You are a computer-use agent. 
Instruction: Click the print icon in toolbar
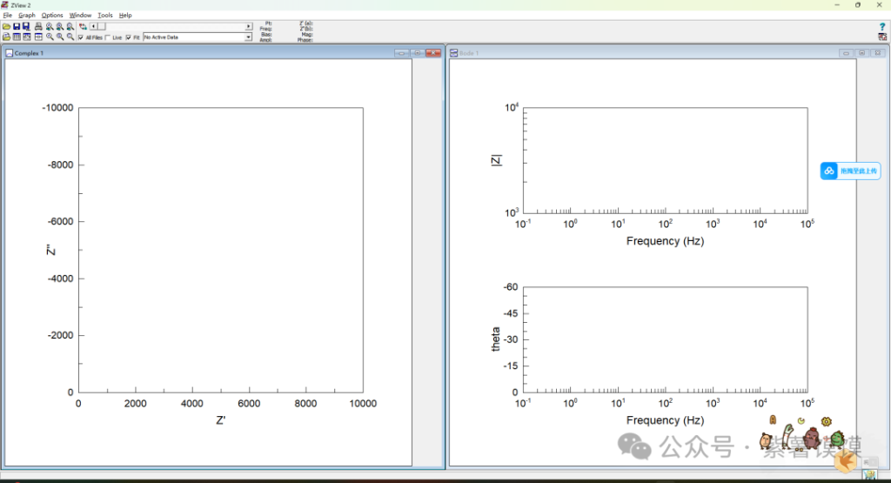[x=38, y=27]
